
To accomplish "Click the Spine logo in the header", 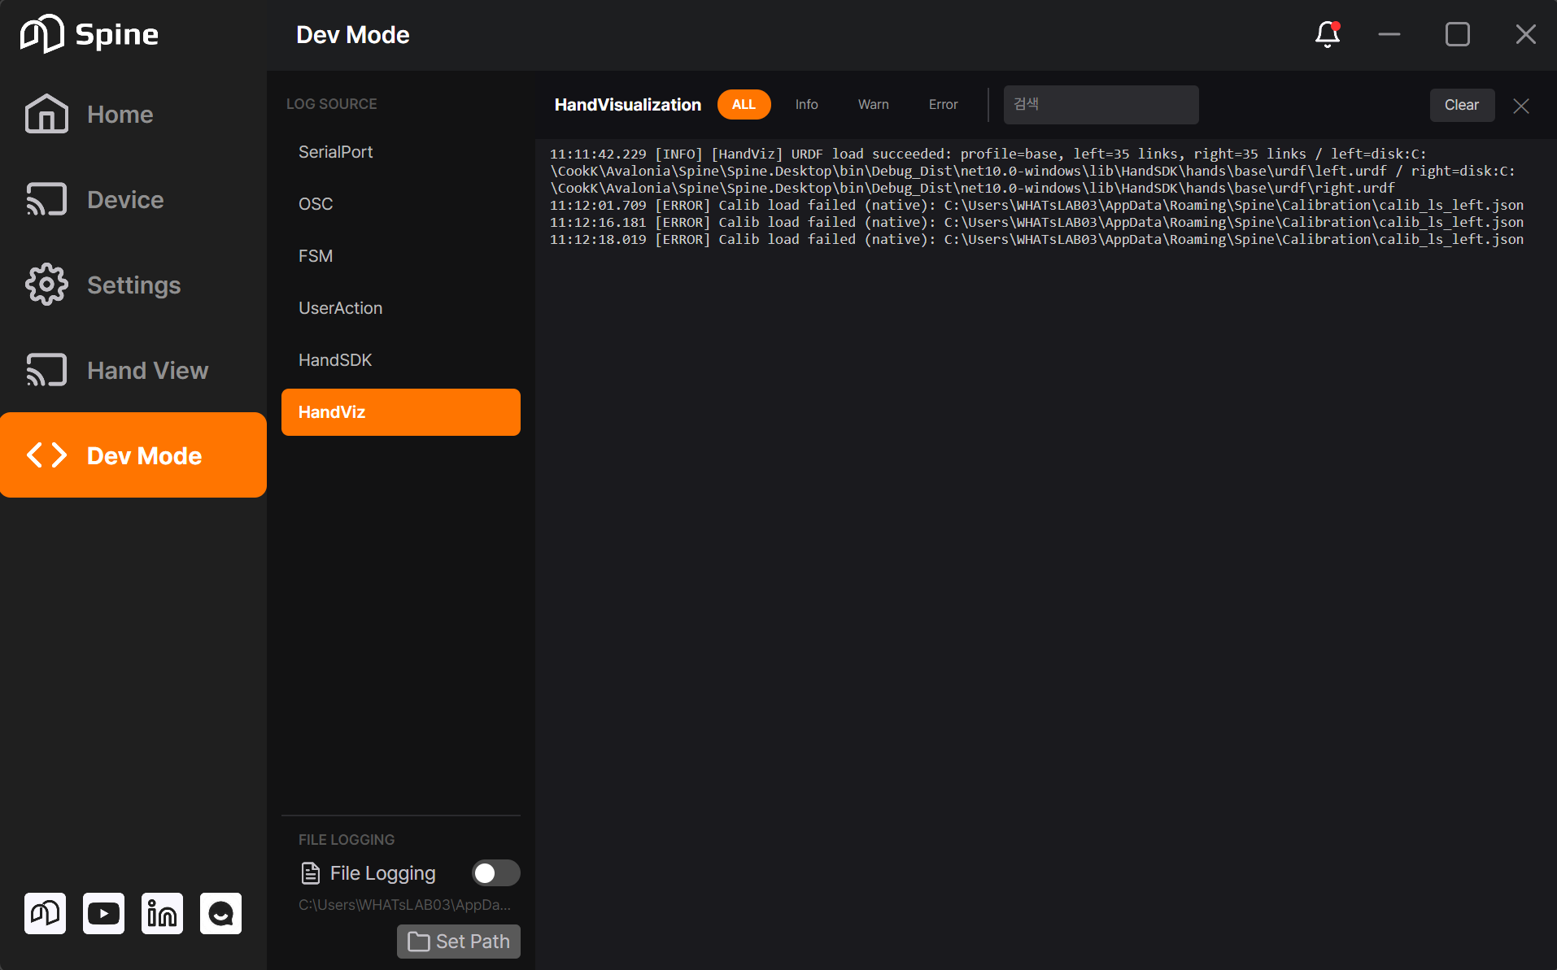I will coord(89,34).
